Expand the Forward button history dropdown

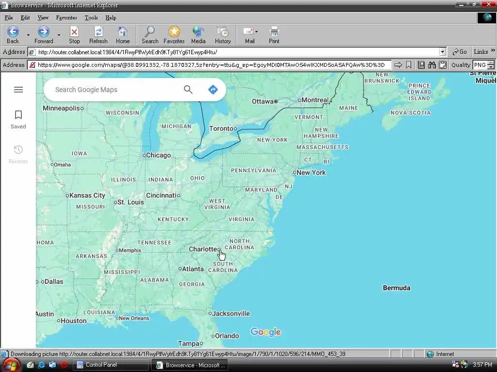pyautogui.click(x=59, y=35)
